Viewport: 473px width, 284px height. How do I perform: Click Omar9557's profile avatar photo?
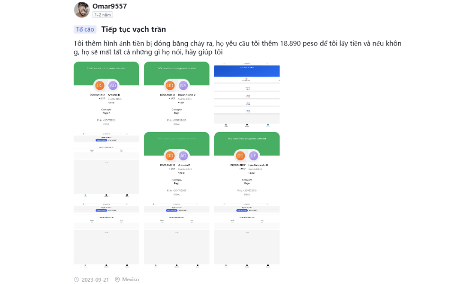tap(82, 9)
